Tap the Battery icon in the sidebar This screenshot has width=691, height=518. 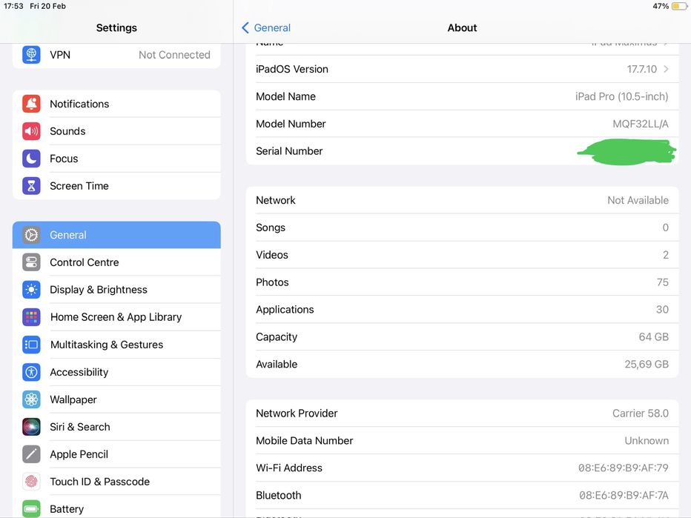tap(31, 509)
